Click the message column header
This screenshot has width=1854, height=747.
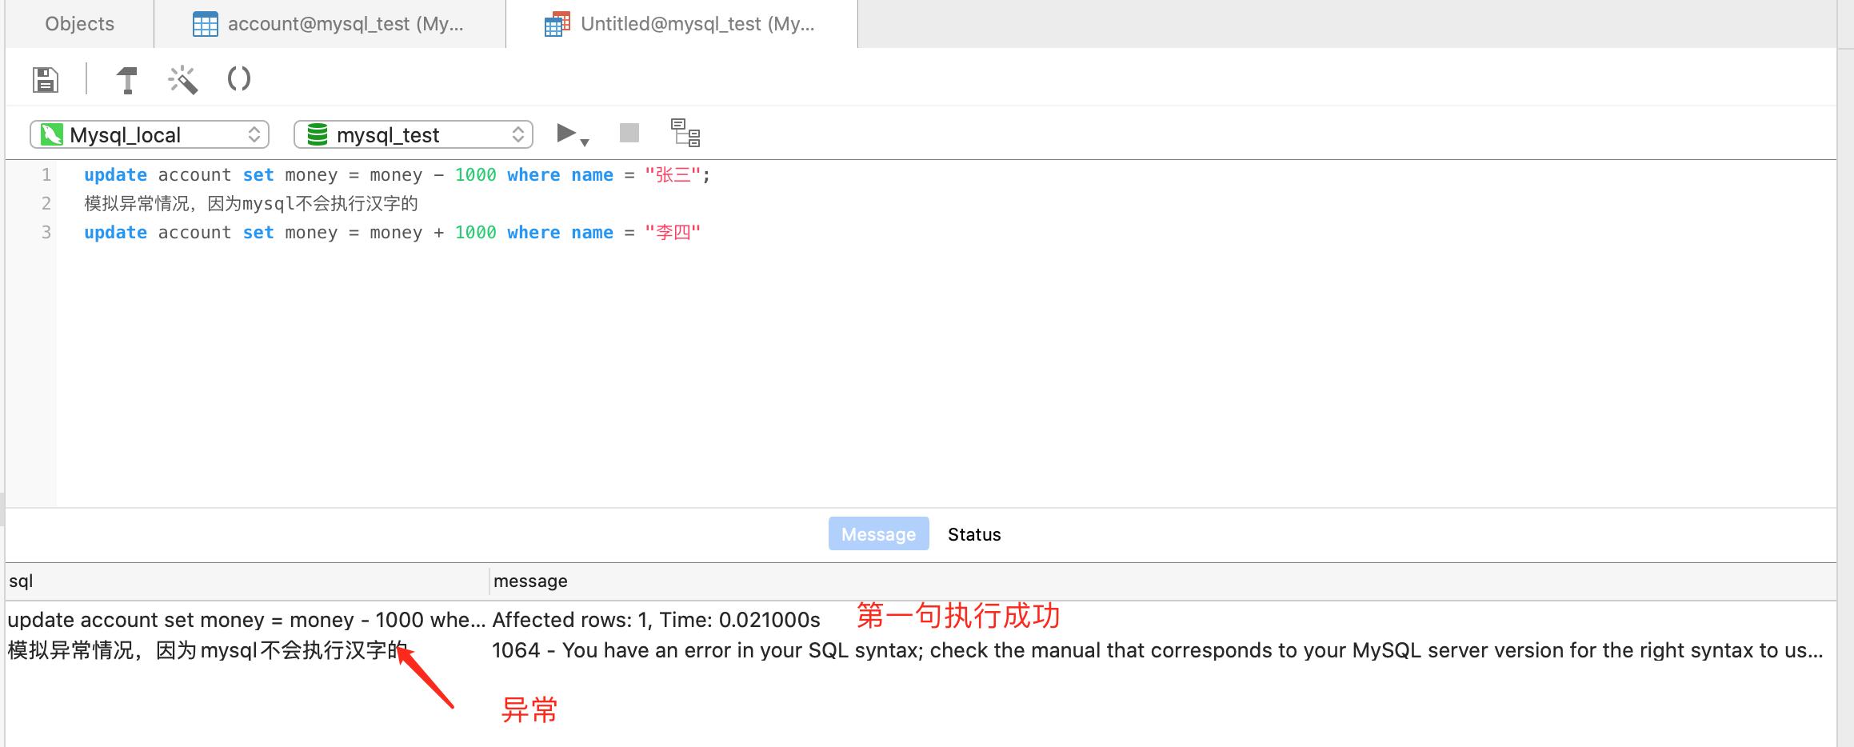pos(1163,581)
